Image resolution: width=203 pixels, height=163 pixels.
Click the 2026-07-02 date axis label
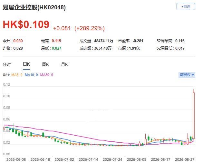point(64,159)
